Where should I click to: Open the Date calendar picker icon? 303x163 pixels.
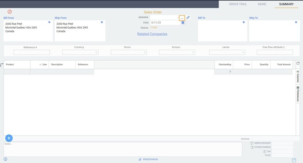(183, 22)
